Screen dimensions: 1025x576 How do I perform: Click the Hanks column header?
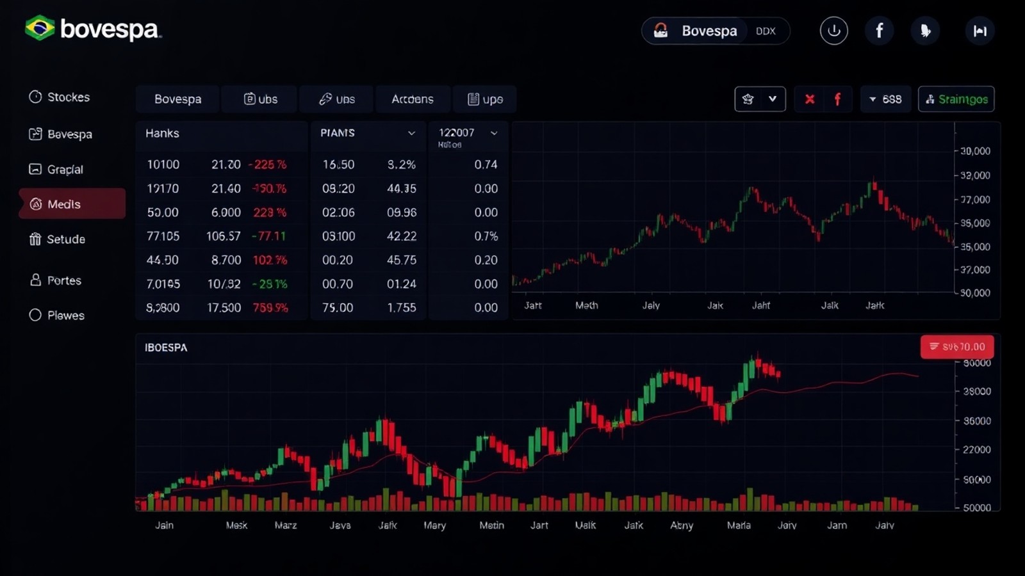point(162,133)
